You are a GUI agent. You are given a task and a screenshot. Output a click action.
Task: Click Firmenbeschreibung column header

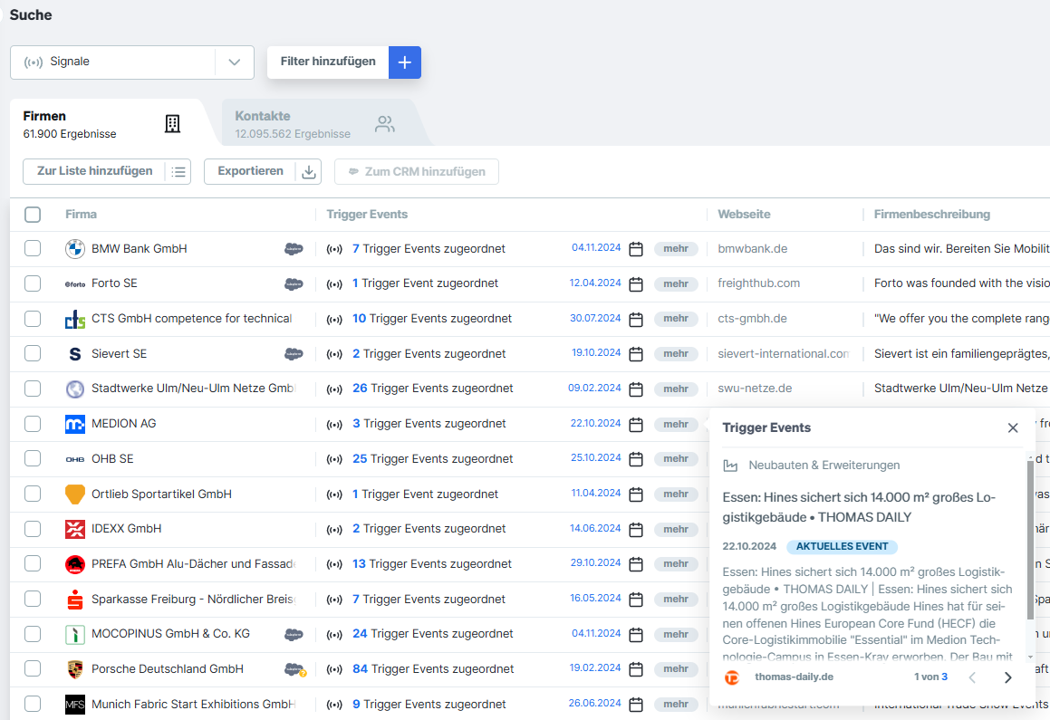[931, 215]
